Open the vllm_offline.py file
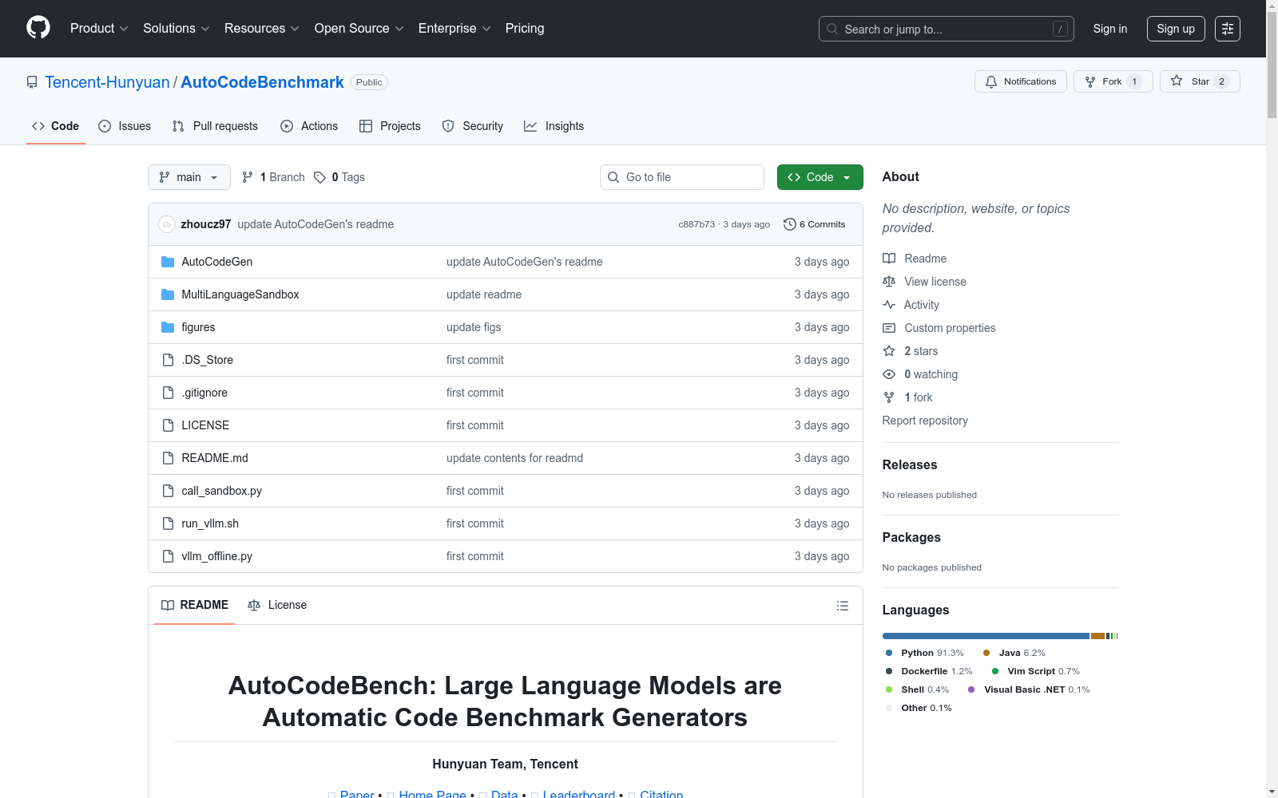Image resolution: width=1278 pixels, height=798 pixels. pyautogui.click(x=217, y=556)
